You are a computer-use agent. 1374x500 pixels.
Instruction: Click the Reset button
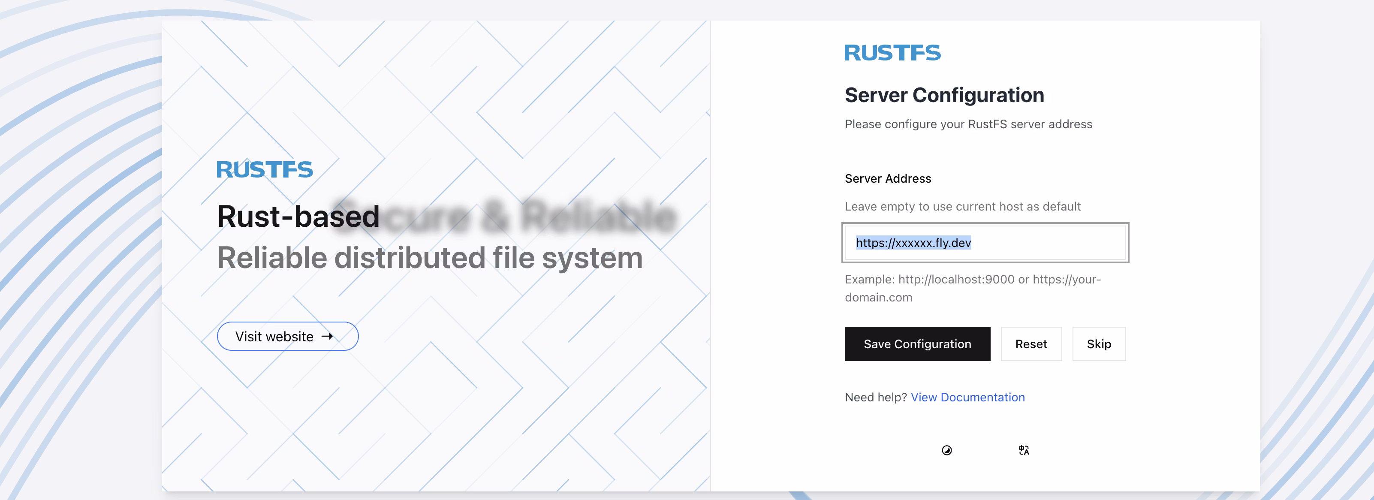pyautogui.click(x=1031, y=343)
